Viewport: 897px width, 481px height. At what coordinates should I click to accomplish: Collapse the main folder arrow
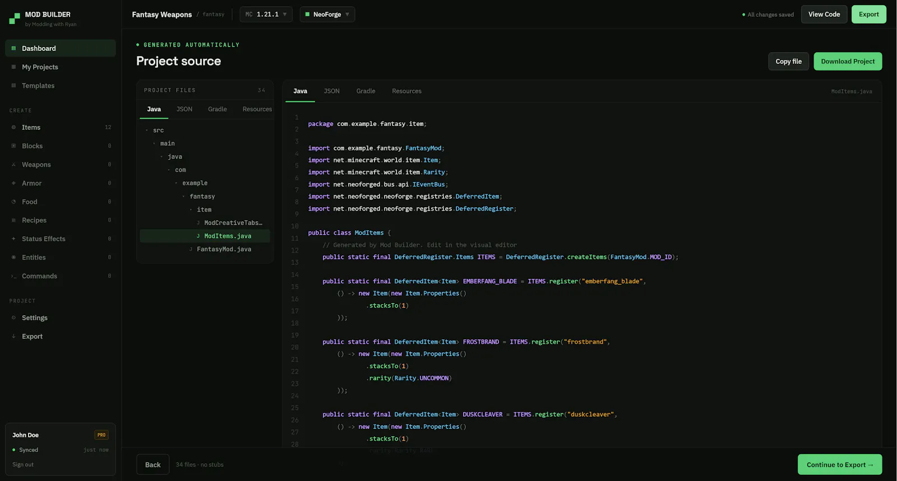coord(154,143)
